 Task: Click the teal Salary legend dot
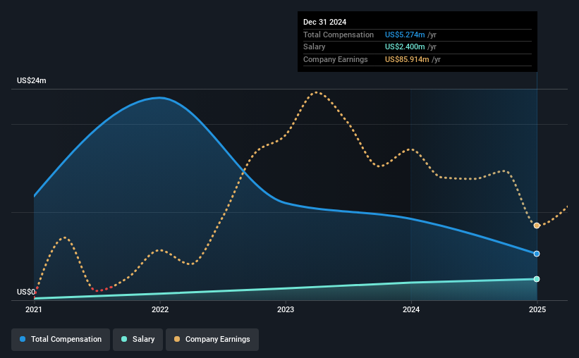point(124,339)
